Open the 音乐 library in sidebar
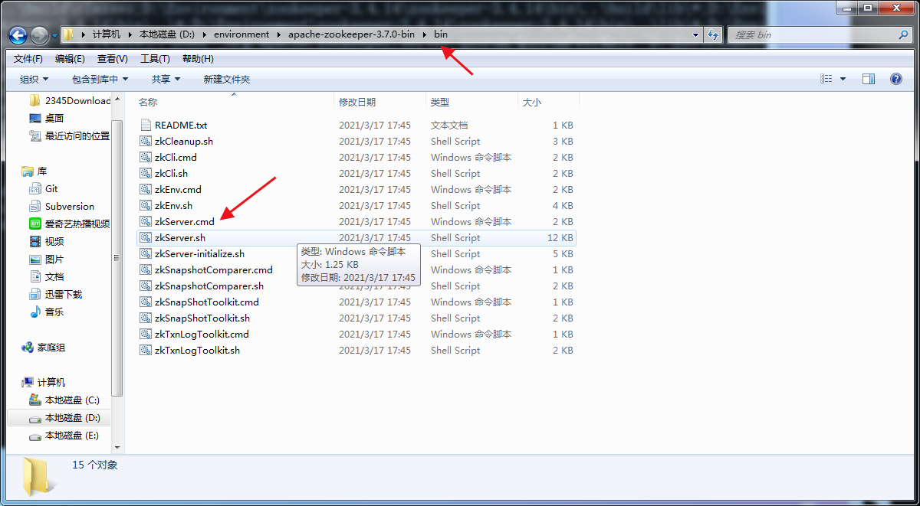The height and width of the screenshot is (506, 920). click(47, 312)
